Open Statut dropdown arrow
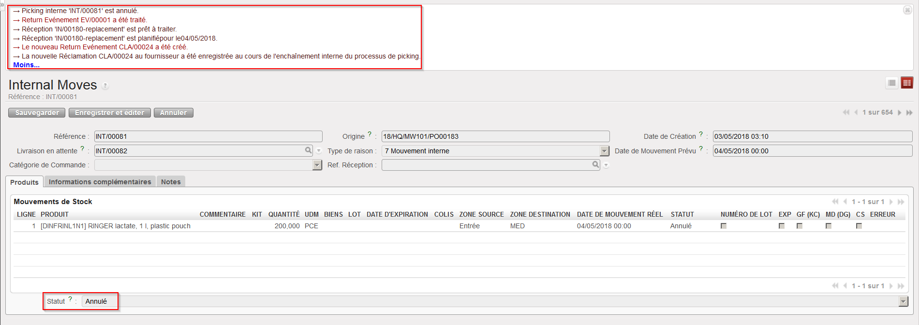This screenshot has height=325, width=919. click(x=903, y=301)
